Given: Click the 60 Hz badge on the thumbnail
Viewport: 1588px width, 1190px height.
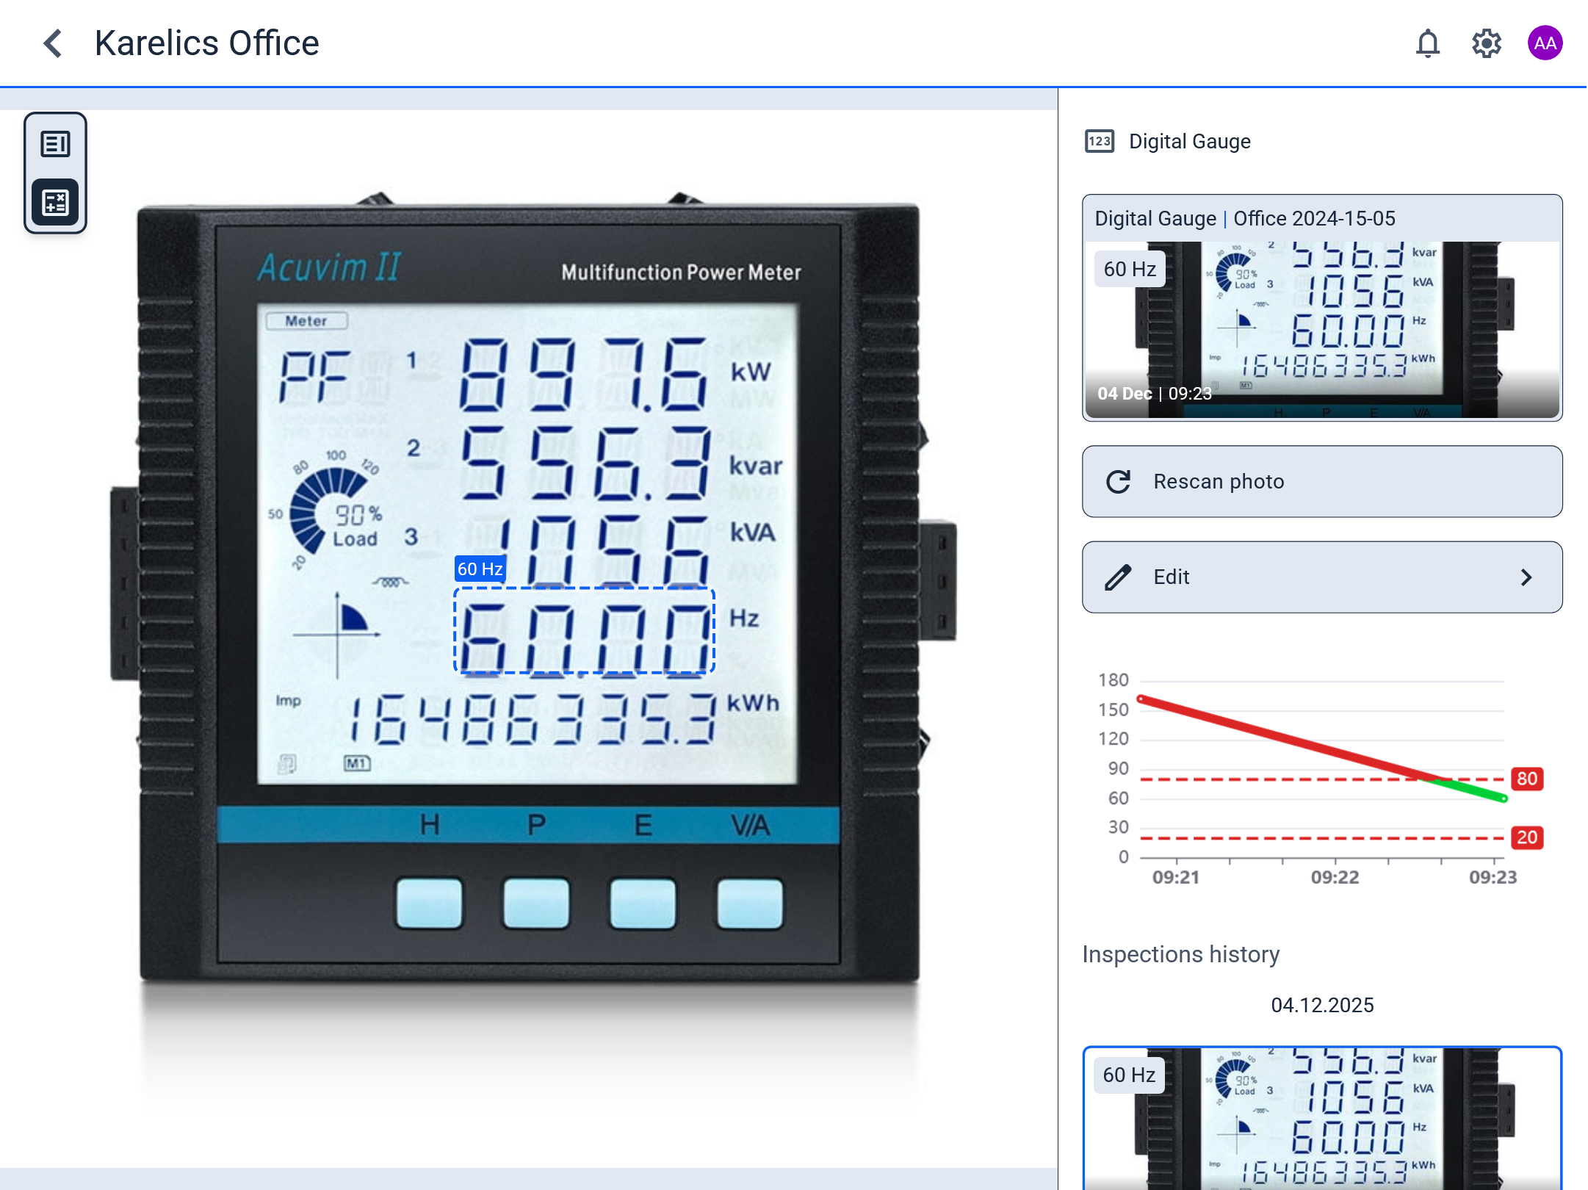Looking at the screenshot, I should (x=1128, y=268).
